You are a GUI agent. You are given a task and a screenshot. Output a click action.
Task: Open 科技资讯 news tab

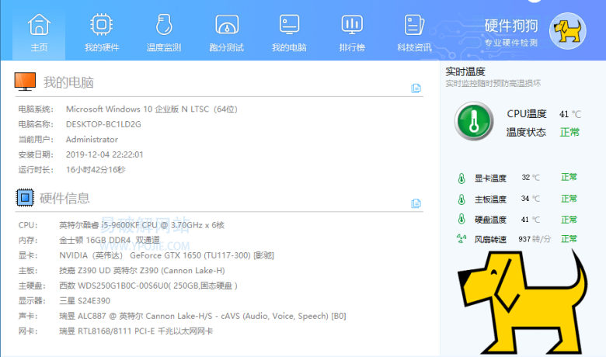[414, 33]
